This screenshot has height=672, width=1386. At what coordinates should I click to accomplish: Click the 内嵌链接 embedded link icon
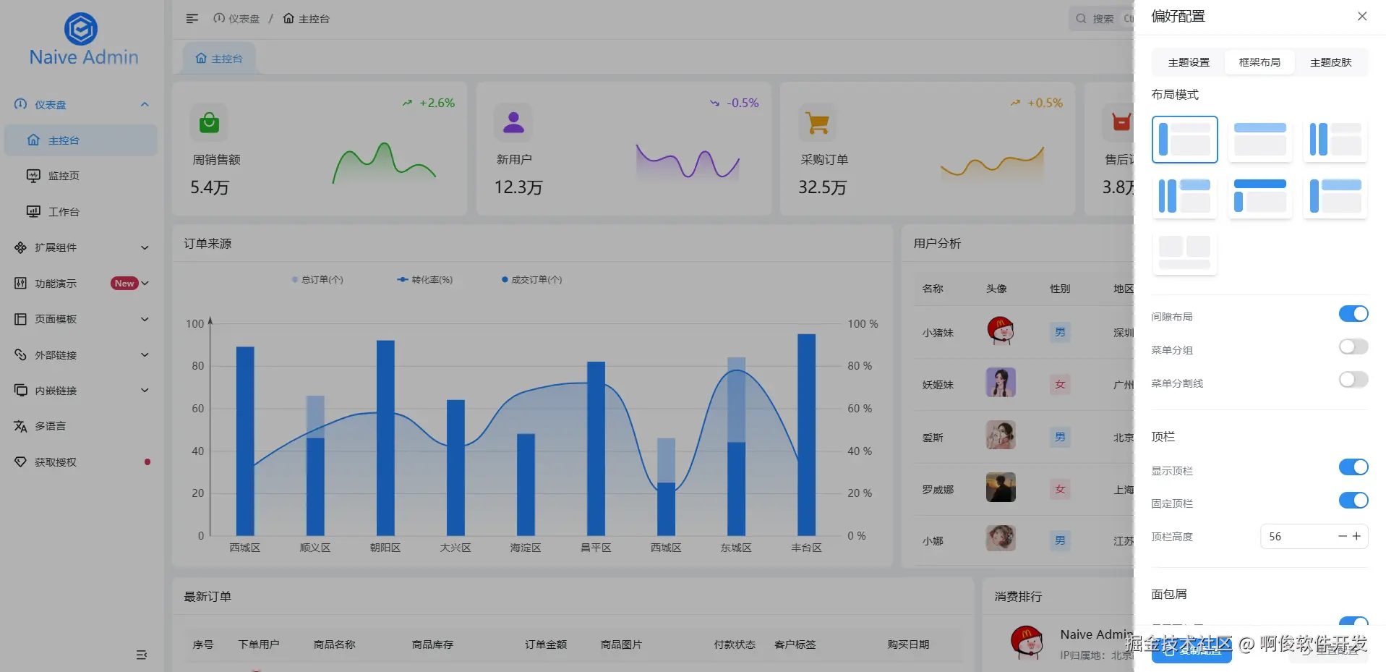20,390
